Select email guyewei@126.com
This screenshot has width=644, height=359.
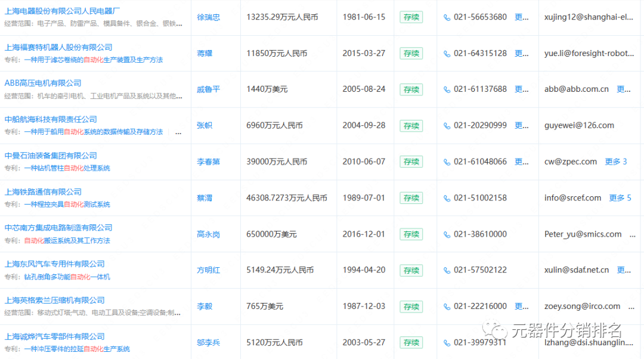click(579, 125)
